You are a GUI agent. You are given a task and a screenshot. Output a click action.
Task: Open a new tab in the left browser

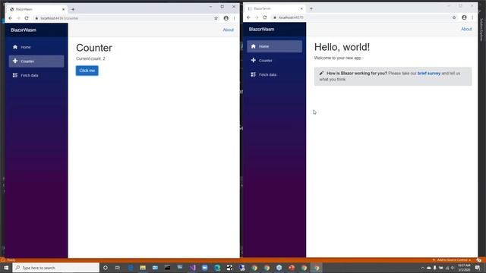(x=73, y=9)
